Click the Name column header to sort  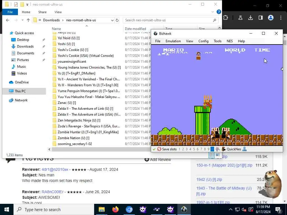coord(56,29)
